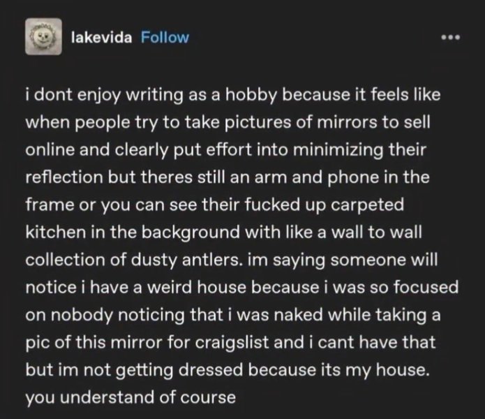The width and height of the screenshot is (485, 419).
Task: Click the word "hobby" in the first line
Action: pos(250,95)
